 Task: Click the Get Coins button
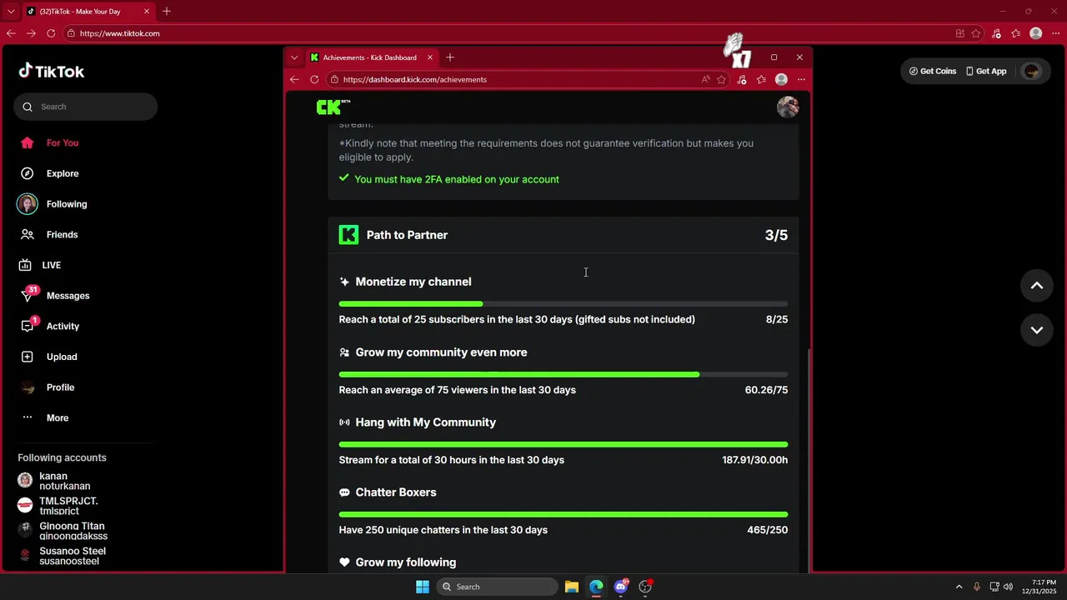pos(933,71)
